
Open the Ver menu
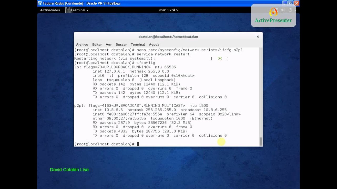[109, 44]
